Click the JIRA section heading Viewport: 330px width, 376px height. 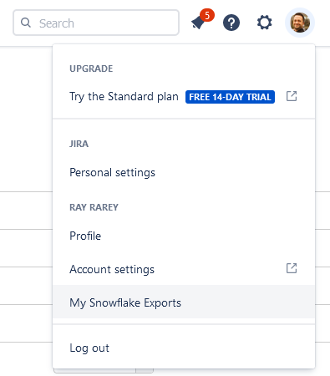click(79, 144)
